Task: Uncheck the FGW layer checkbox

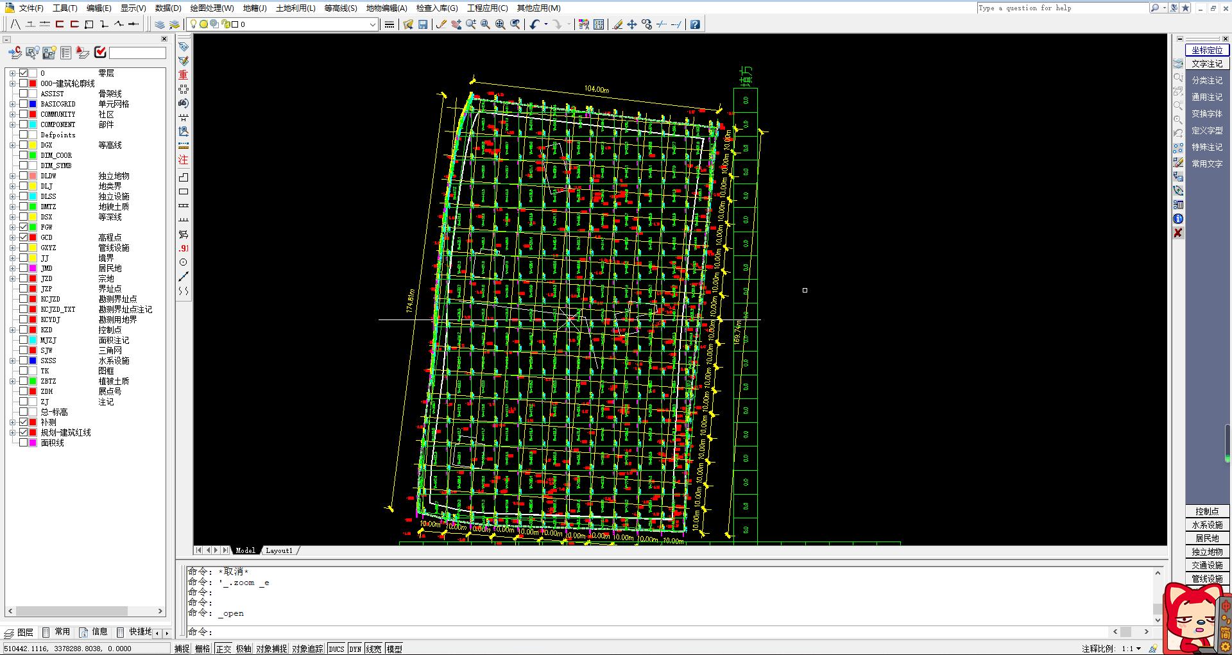Action: tap(24, 227)
